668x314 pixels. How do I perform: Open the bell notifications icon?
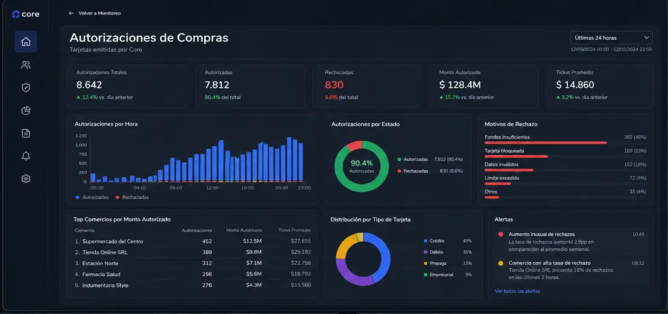click(x=25, y=156)
